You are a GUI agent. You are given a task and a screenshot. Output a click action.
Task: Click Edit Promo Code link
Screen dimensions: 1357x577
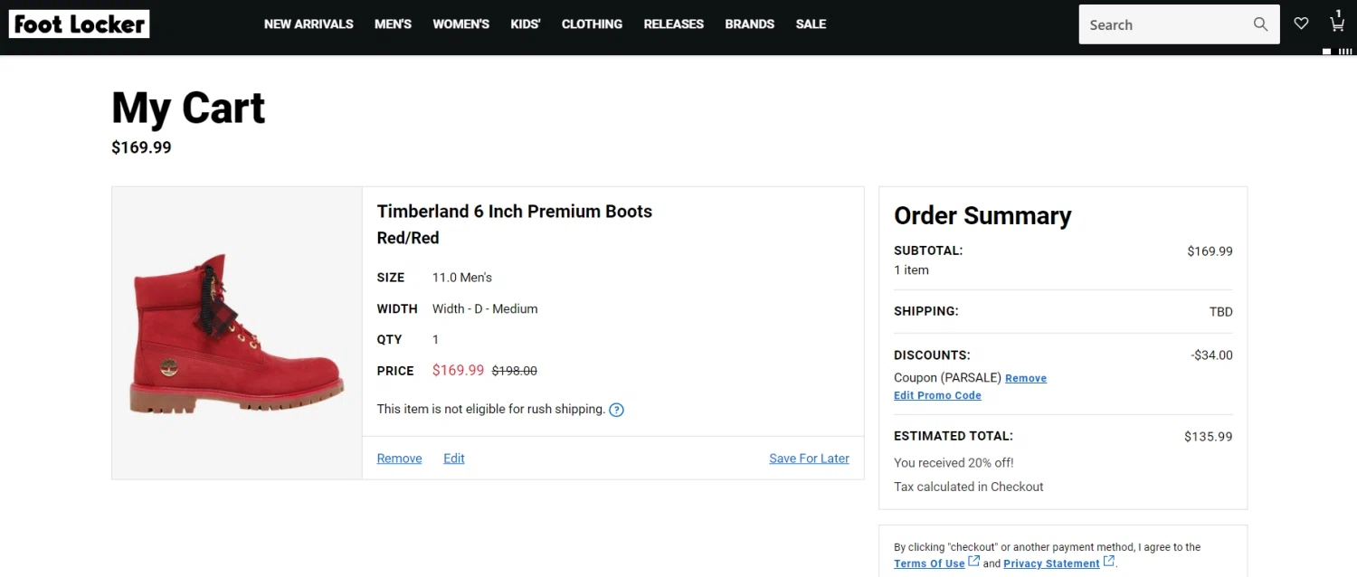point(937,396)
